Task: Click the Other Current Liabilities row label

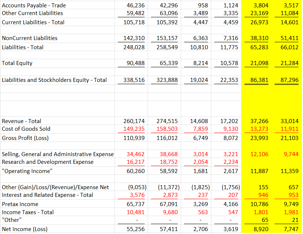Action: point(32,13)
